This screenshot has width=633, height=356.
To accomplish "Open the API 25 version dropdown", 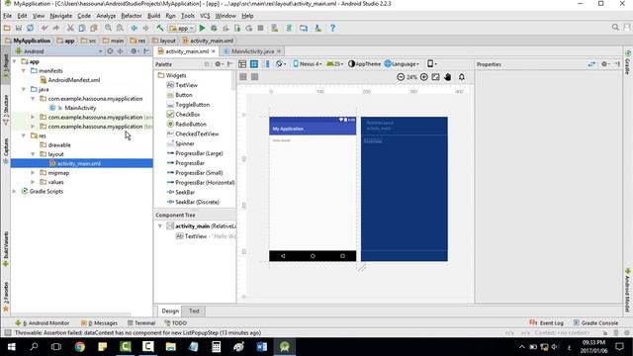I will point(334,63).
